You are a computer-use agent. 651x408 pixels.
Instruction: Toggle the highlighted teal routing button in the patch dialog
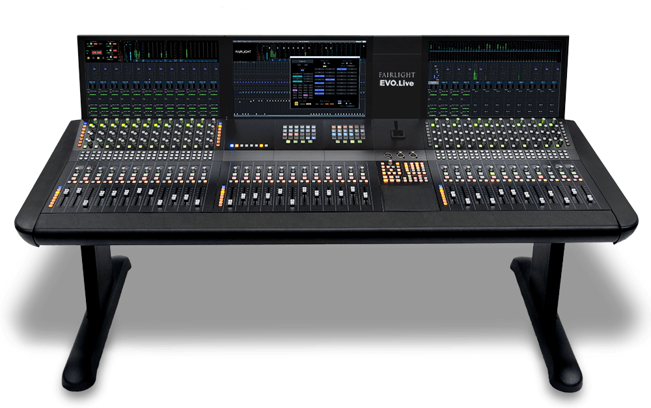tap(298, 76)
